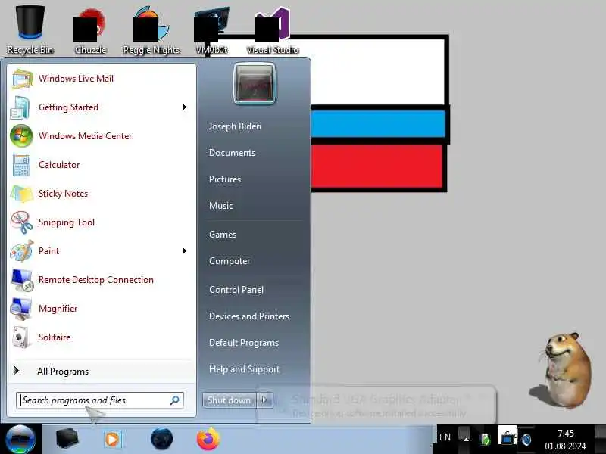This screenshot has width=606, height=454.
Task: Open the media player taskbar icon
Action: point(113,440)
